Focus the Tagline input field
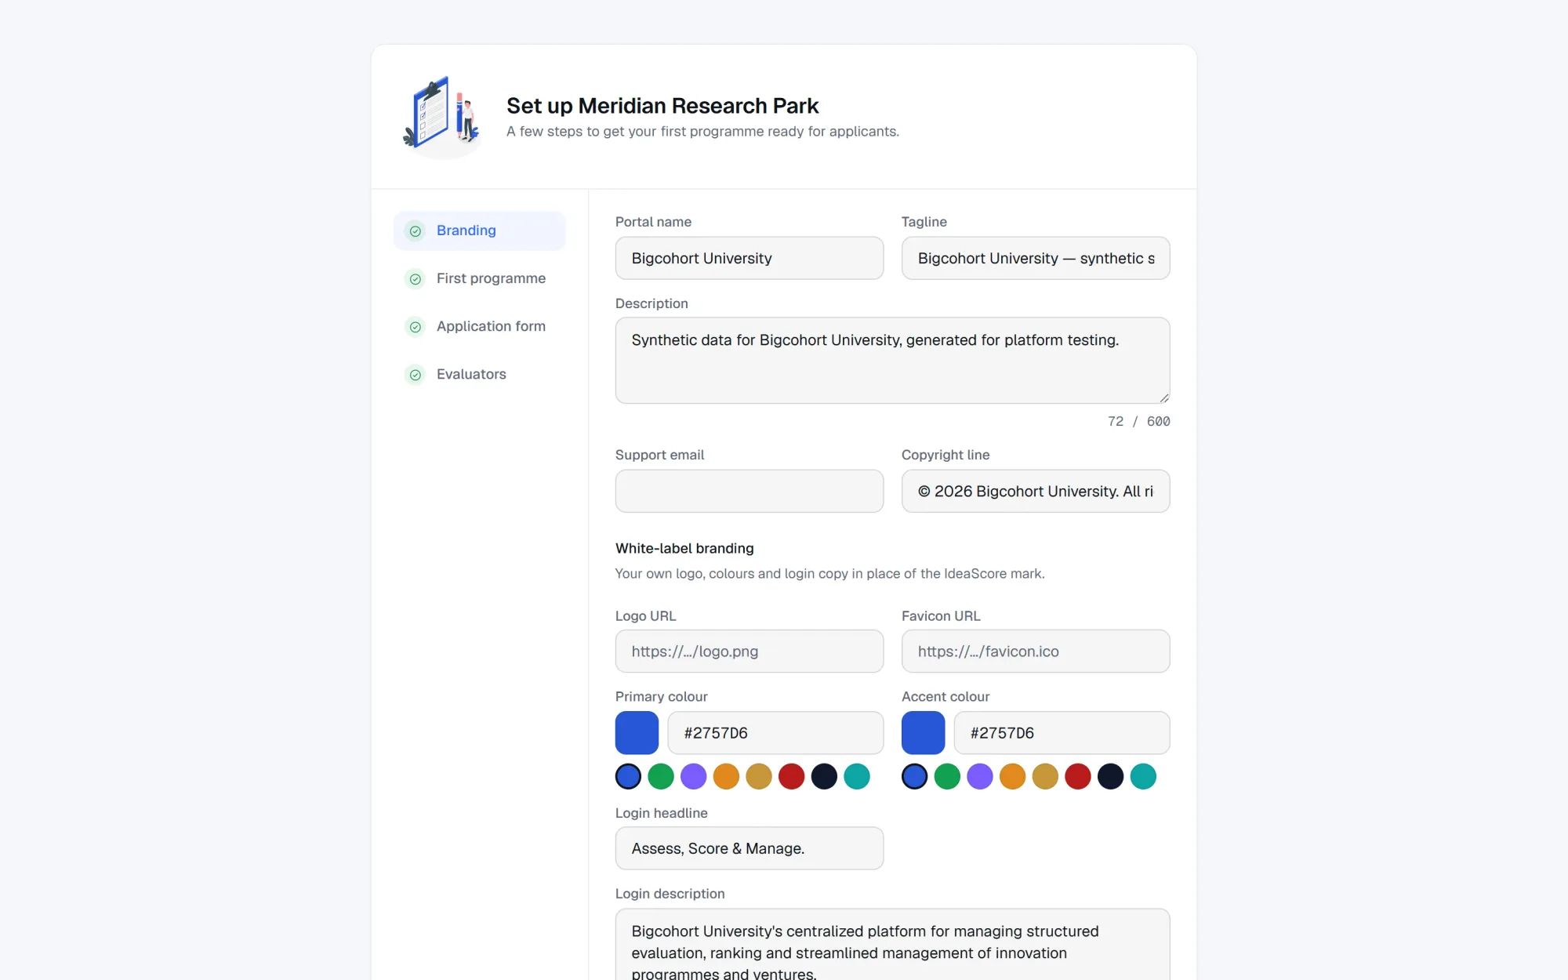This screenshot has height=980, width=1568. 1036,258
